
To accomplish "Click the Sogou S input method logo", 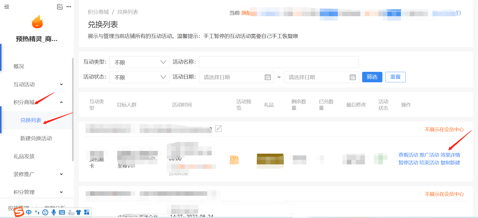I will tap(19, 212).
